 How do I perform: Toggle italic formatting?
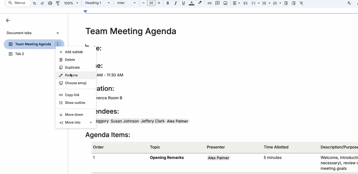[x=175, y=3]
